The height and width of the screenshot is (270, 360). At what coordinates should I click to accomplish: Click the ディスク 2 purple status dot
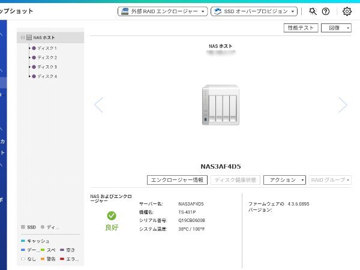click(x=34, y=58)
